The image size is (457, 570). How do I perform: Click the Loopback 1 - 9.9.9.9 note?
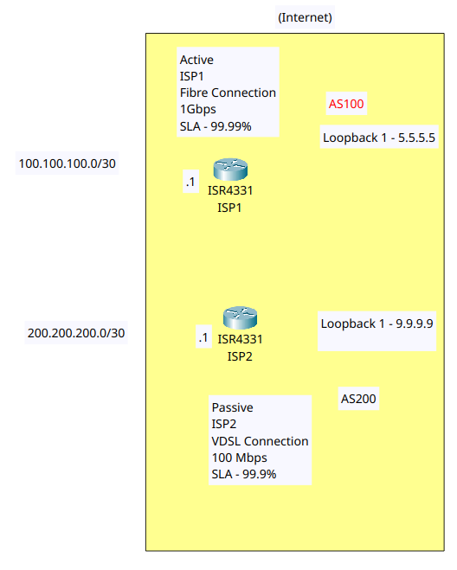point(377,331)
